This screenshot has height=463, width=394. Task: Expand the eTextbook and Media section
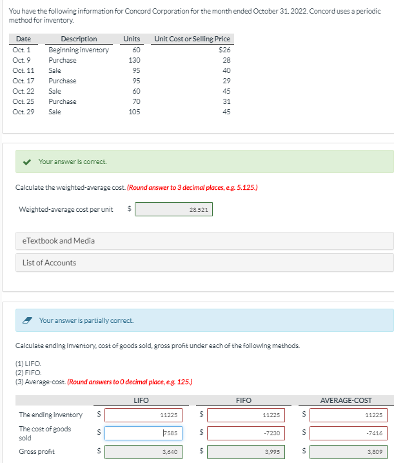pos(204,241)
